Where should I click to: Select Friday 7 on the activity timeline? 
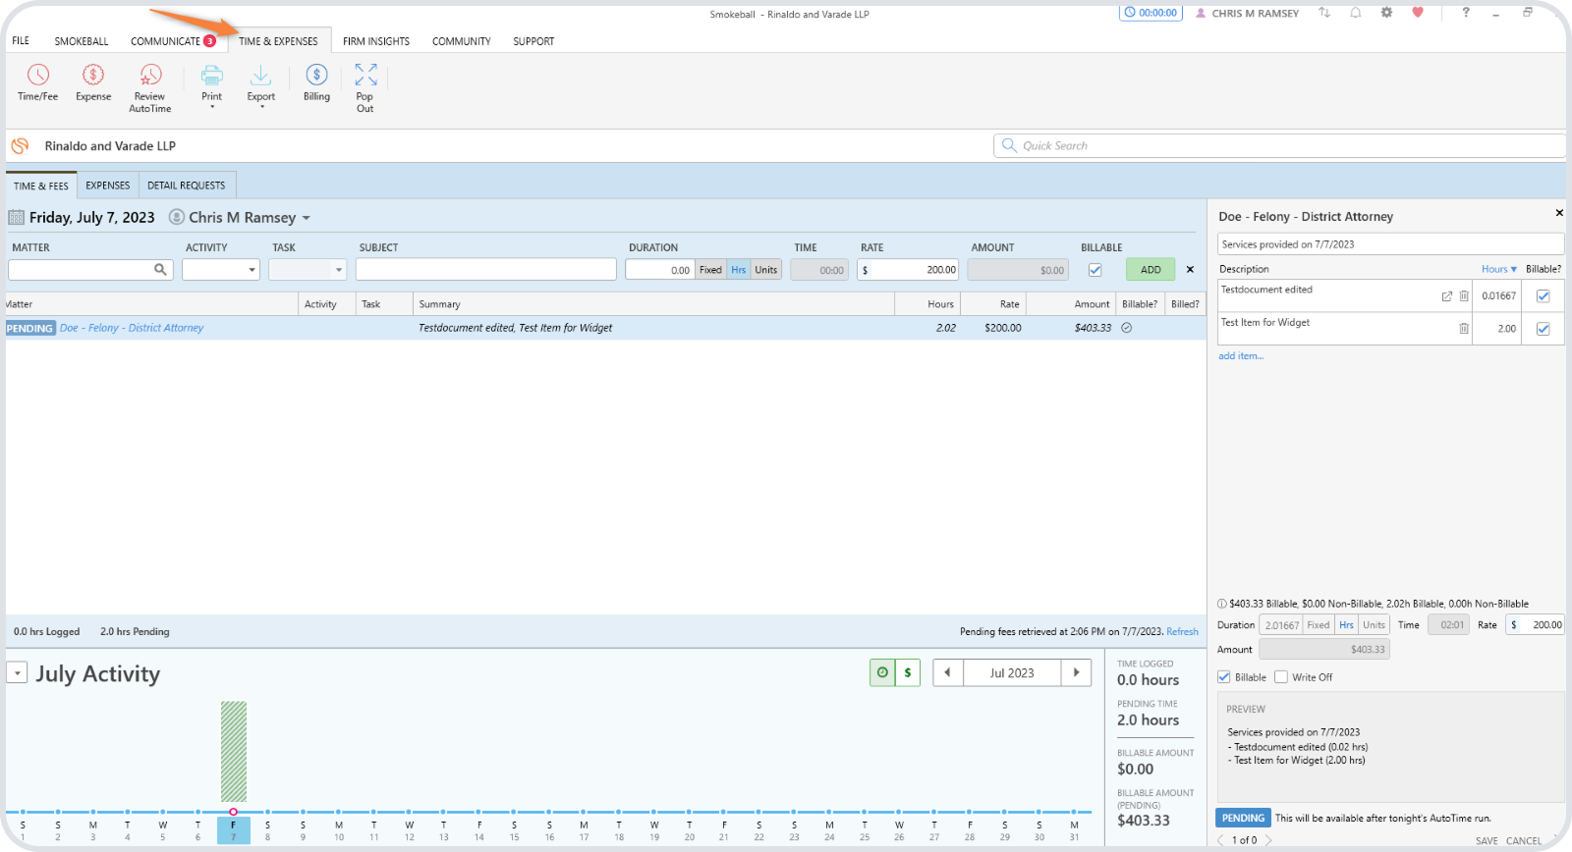click(233, 830)
